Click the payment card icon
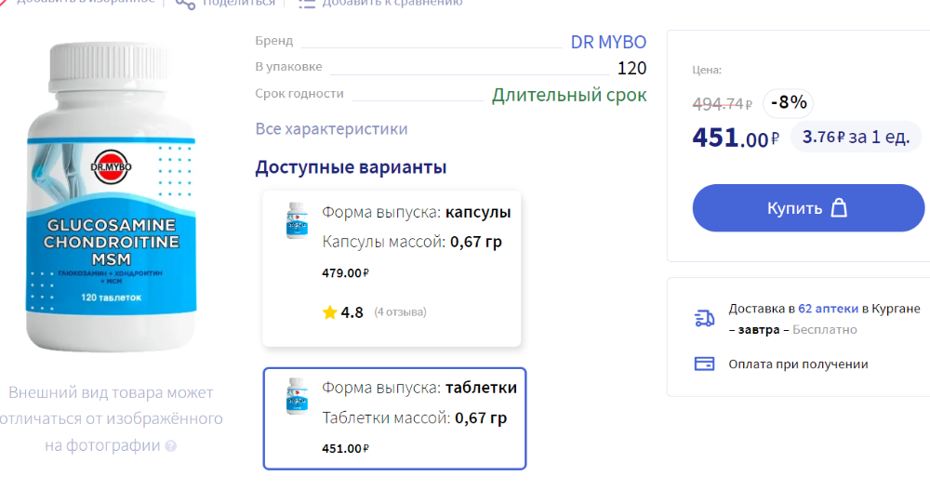 point(704,363)
